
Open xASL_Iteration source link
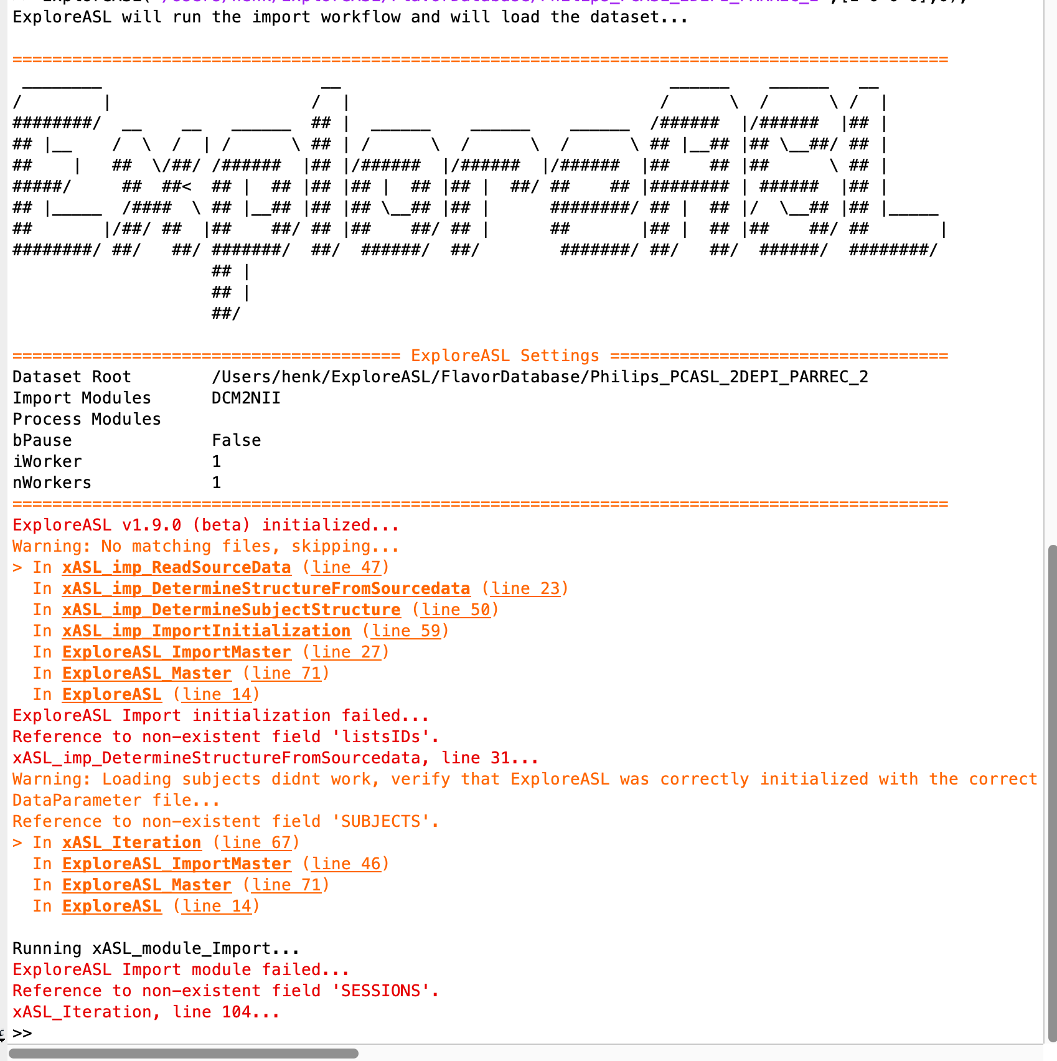point(131,842)
